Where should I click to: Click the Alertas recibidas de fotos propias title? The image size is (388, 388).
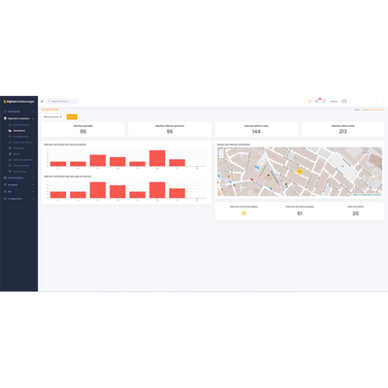[65, 145]
